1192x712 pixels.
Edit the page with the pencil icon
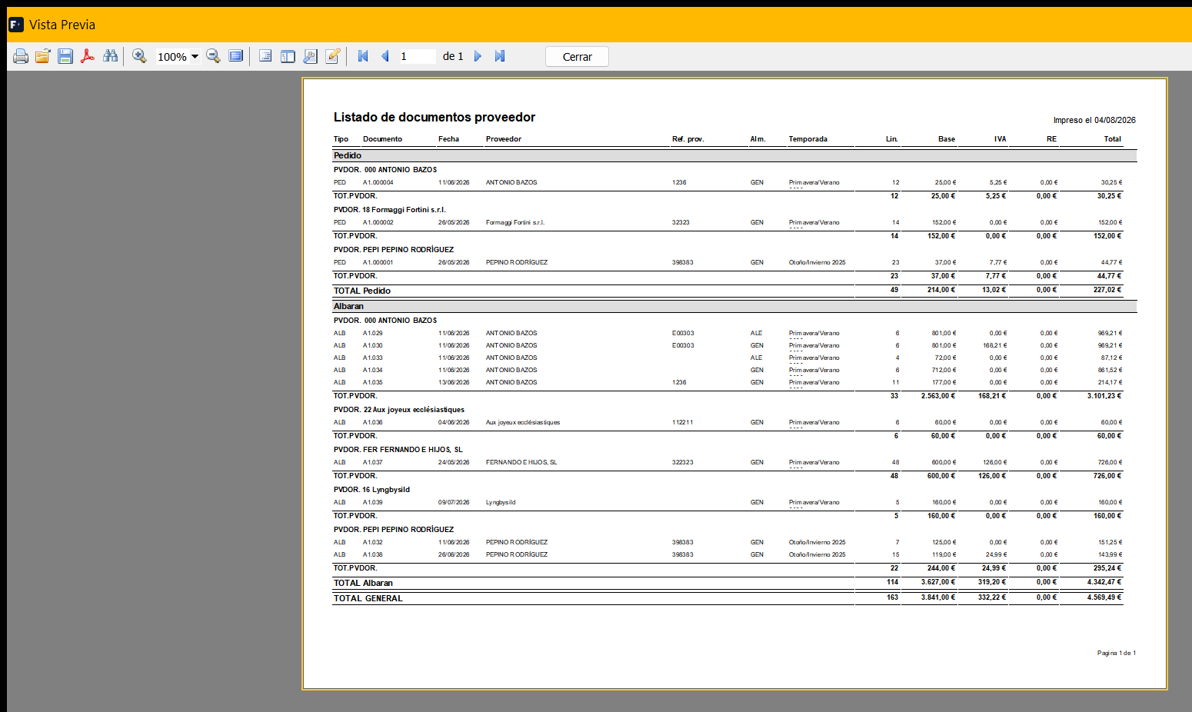332,56
